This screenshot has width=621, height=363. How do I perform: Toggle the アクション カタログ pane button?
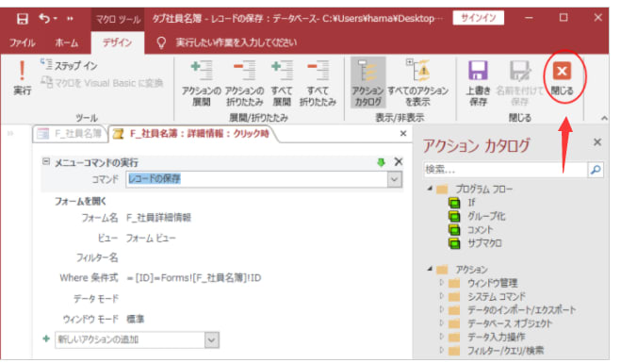(x=368, y=83)
